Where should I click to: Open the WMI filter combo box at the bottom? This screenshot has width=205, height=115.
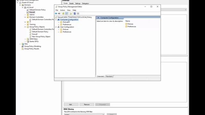[84, 114]
